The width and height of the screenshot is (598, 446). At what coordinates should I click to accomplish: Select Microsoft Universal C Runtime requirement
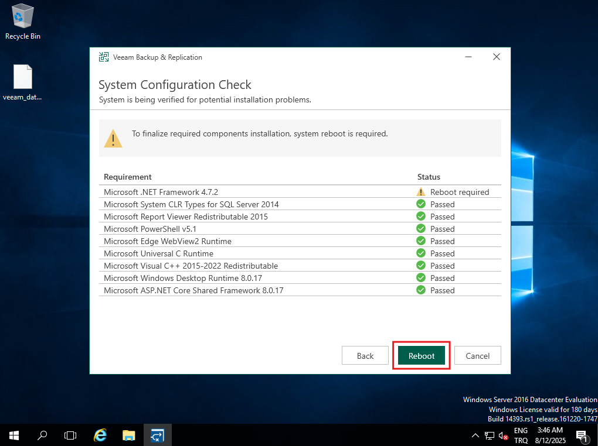(x=300, y=253)
